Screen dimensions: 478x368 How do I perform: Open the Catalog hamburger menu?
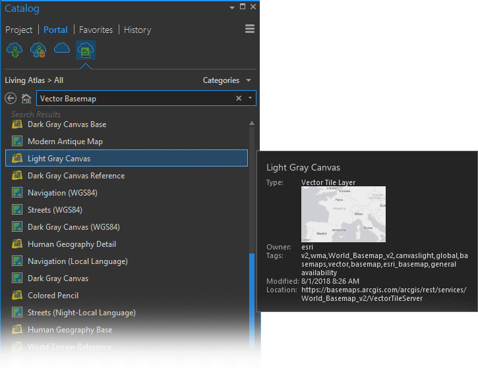250,29
